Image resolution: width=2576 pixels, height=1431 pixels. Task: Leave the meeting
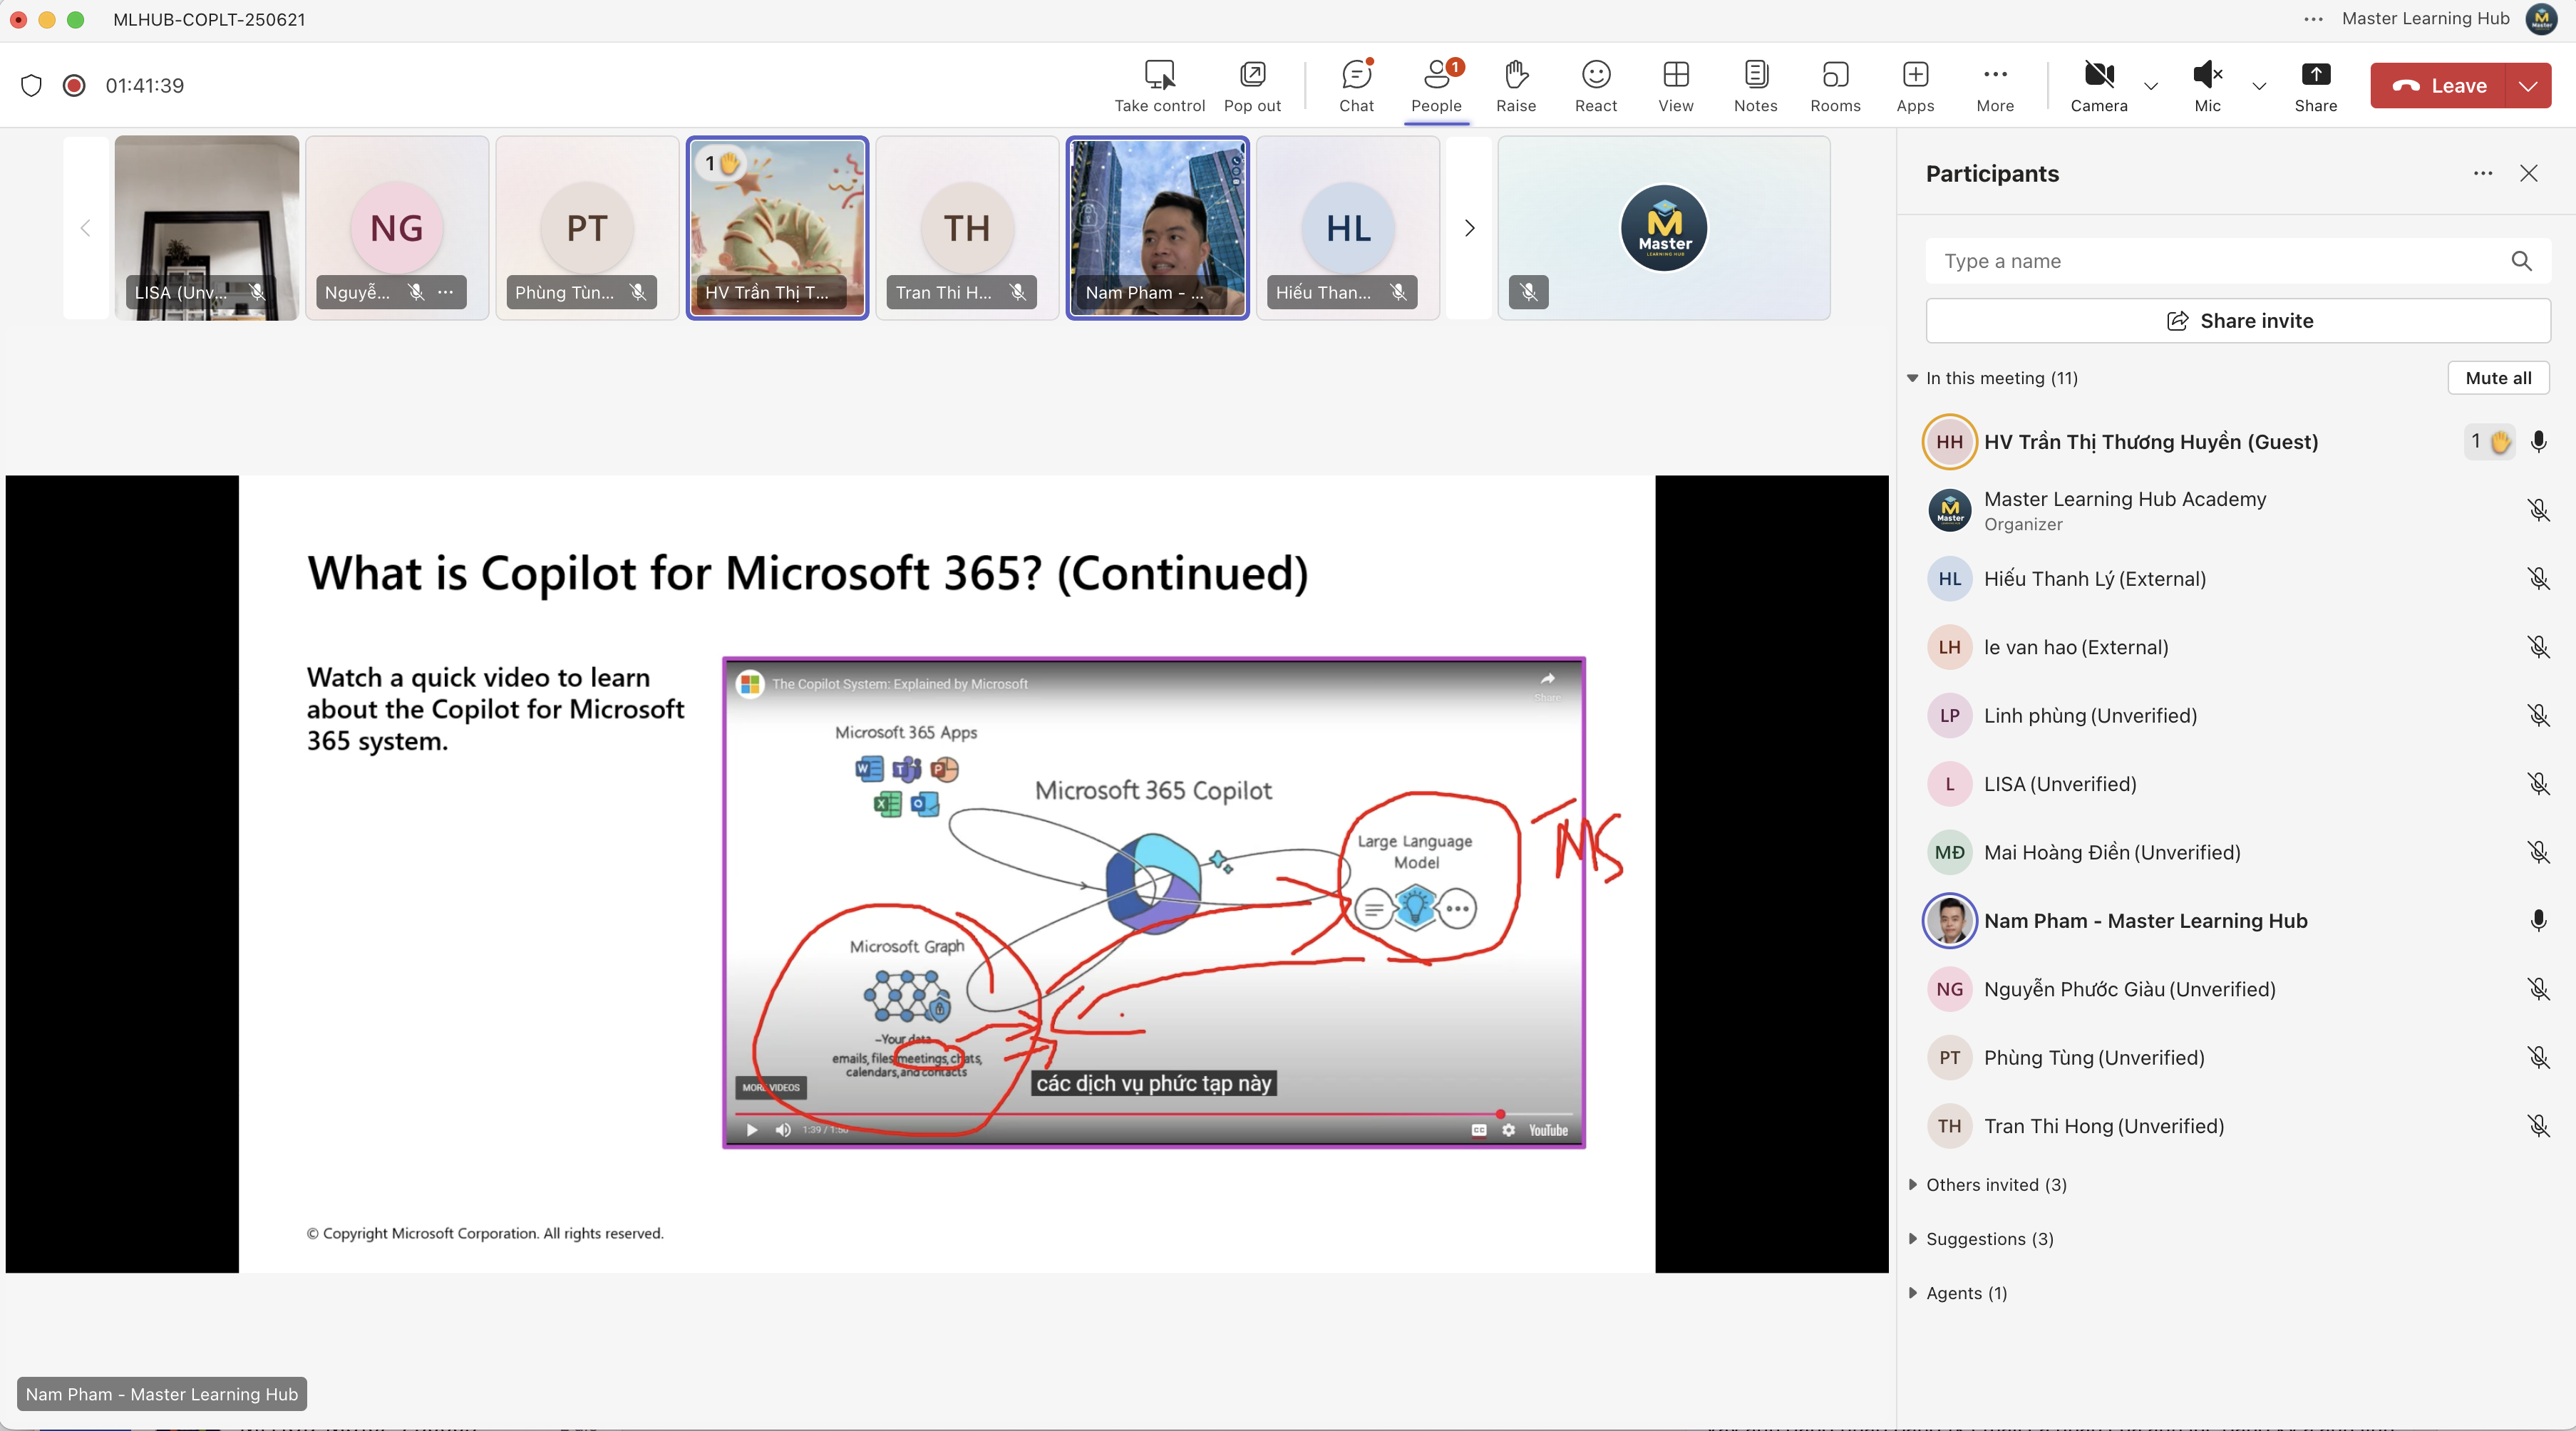click(x=2438, y=86)
